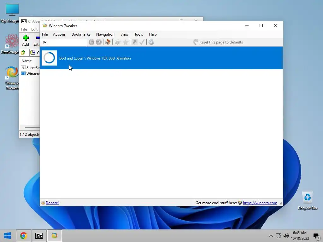Show hidden system tray icons
323x242 pixels.
coord(271,236)
